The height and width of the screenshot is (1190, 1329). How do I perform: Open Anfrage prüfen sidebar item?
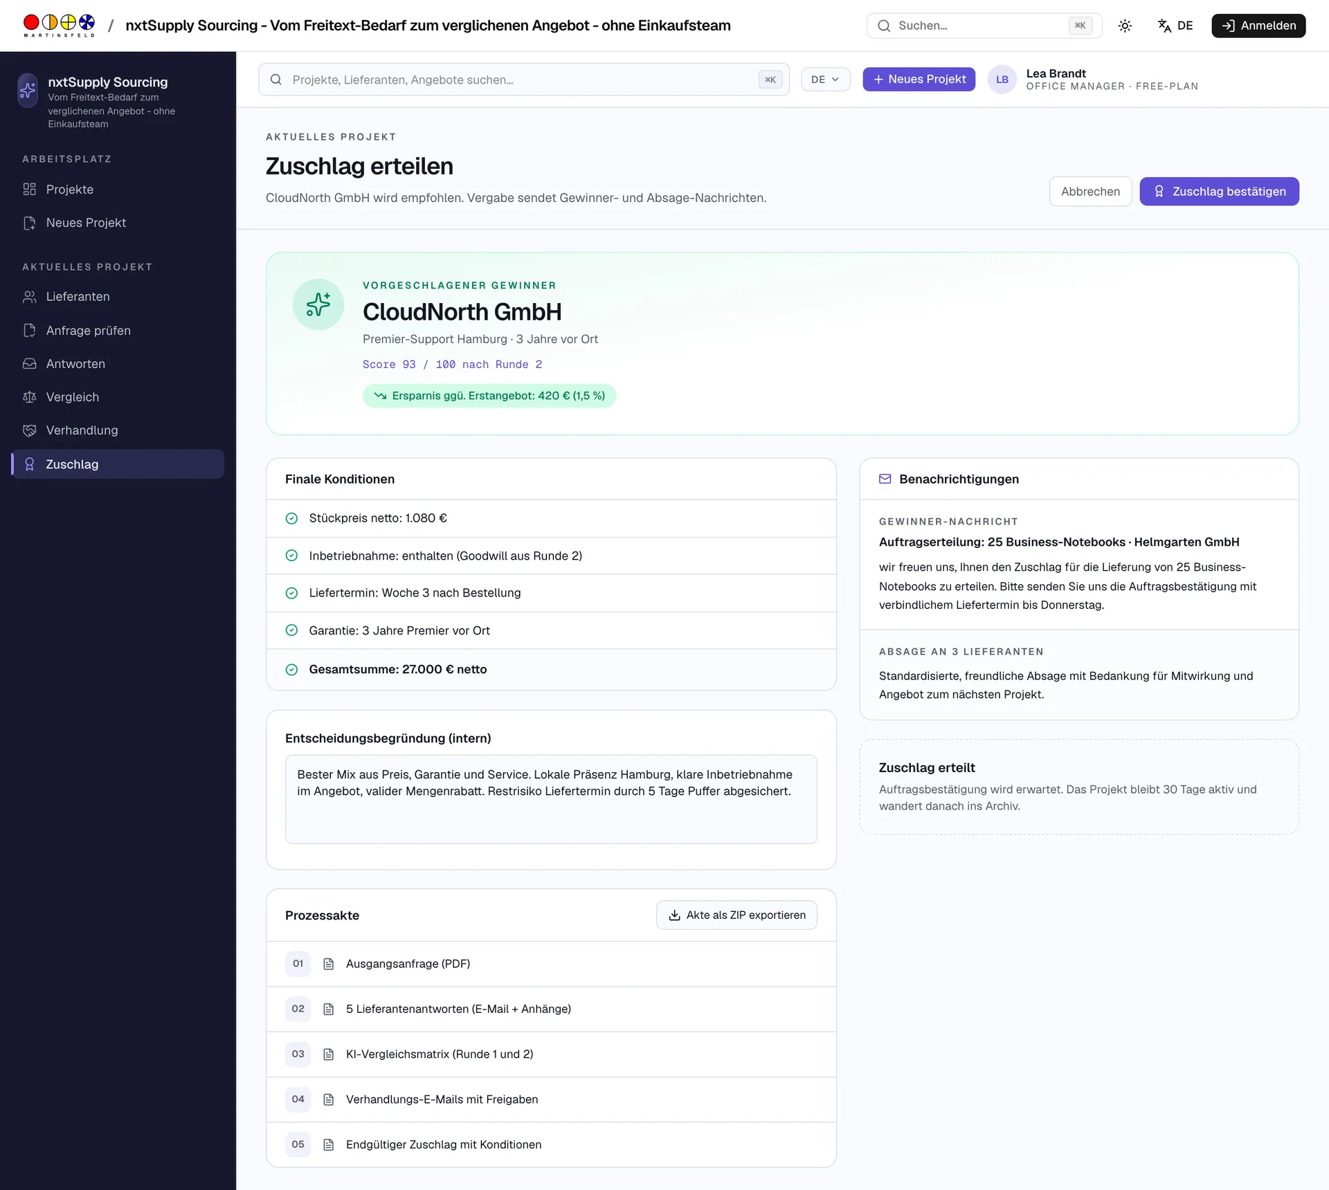tap(118, 331)
